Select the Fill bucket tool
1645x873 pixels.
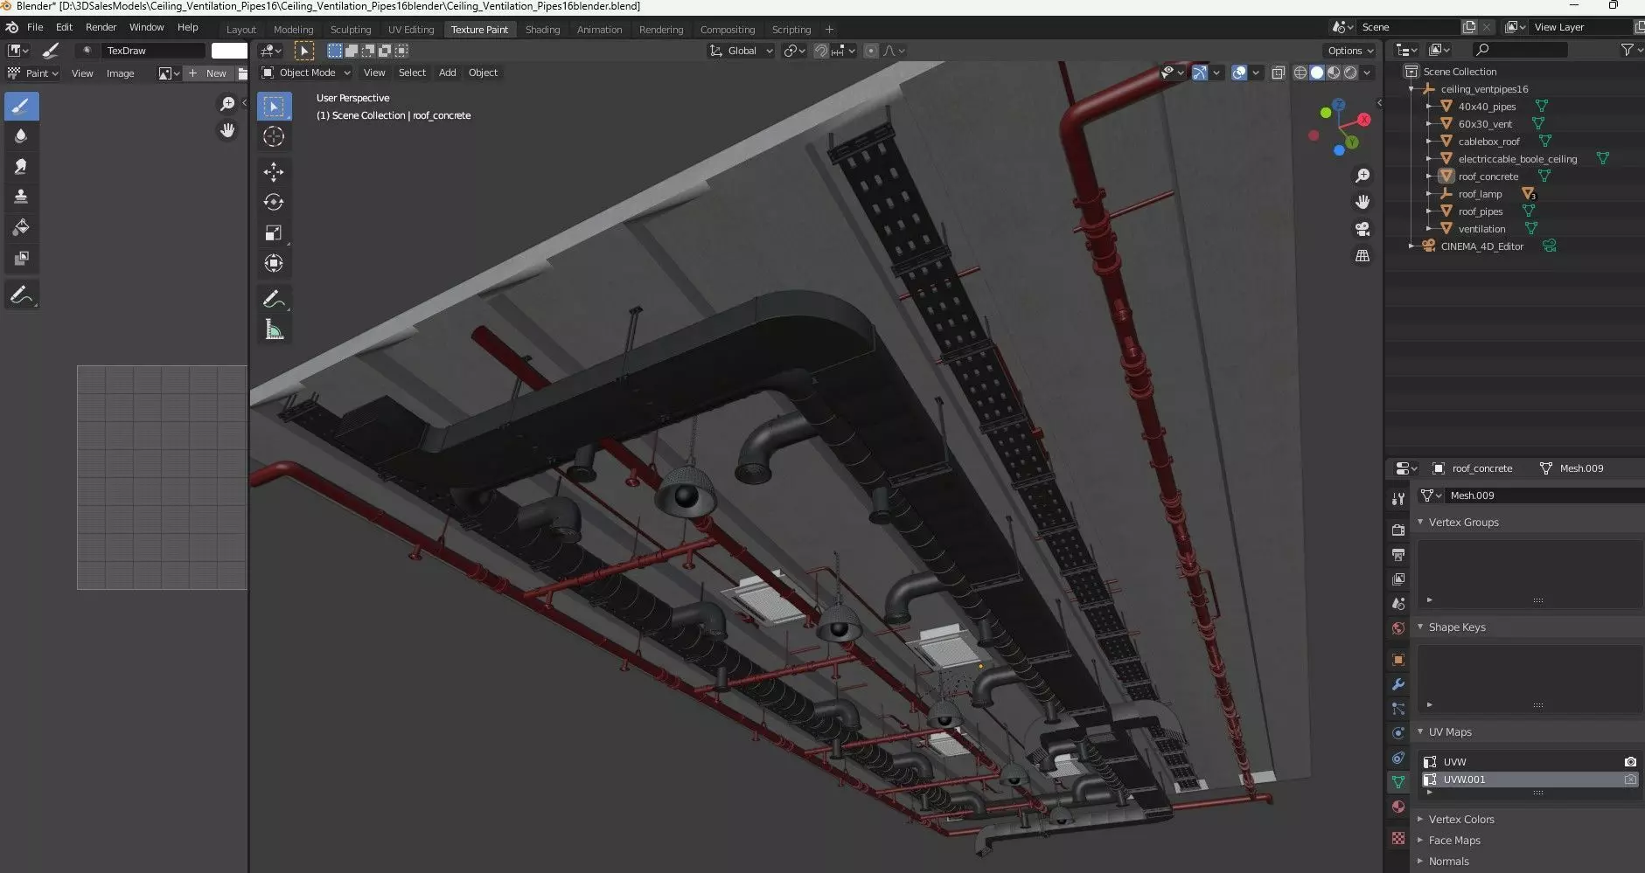(22, 227)
